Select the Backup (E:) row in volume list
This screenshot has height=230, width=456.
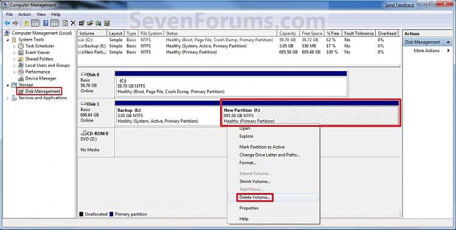click(238, 46)
